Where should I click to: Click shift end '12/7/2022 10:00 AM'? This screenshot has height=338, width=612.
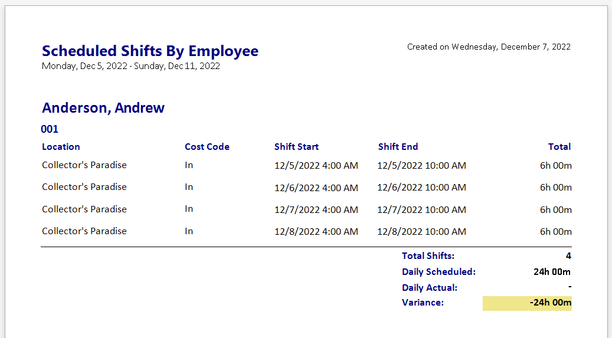421,209
